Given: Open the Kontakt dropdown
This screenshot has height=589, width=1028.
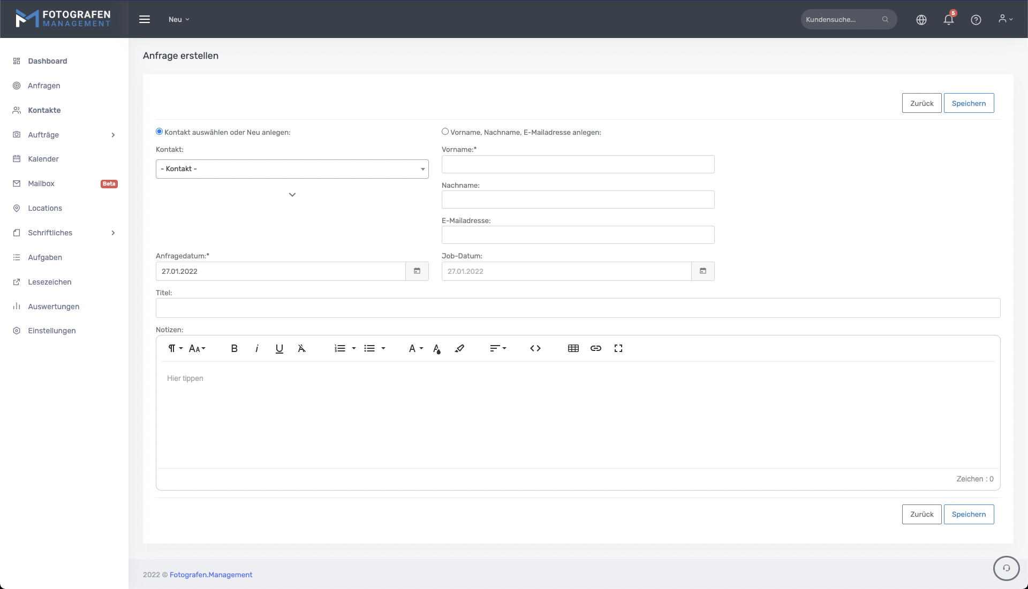Looking at the screenshot, I should tap(292, 169).
